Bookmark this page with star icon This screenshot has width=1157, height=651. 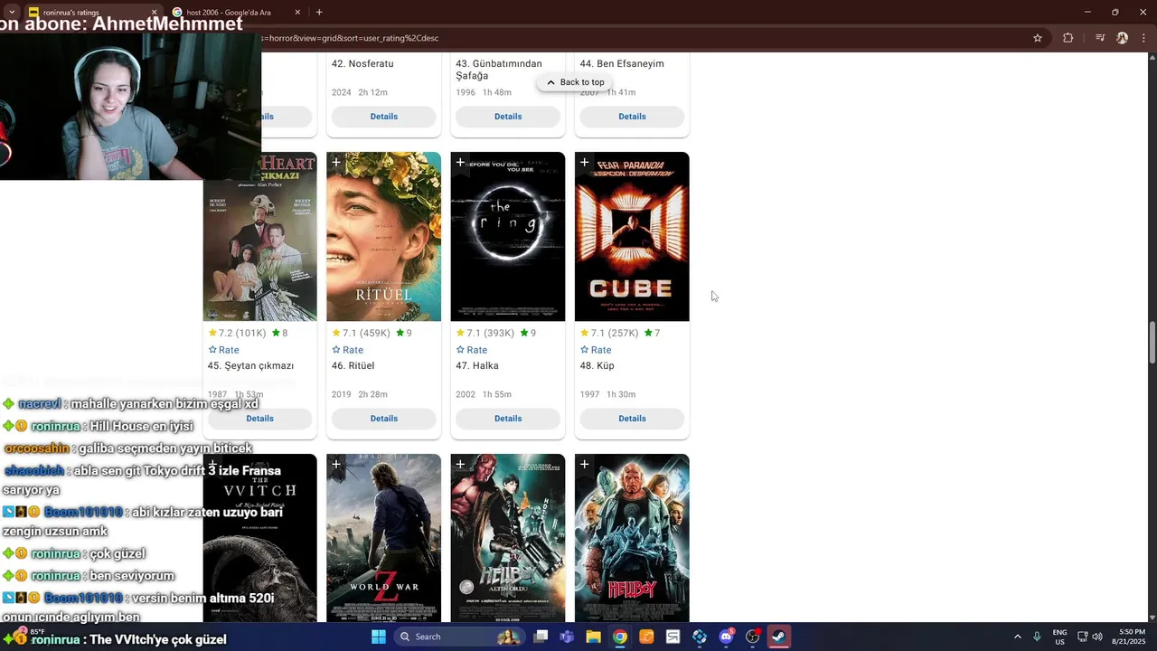point(1038,38)
